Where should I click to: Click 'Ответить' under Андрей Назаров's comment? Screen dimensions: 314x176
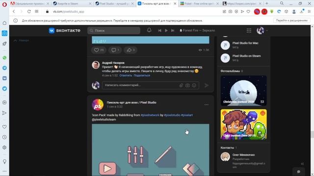[126, 75]
